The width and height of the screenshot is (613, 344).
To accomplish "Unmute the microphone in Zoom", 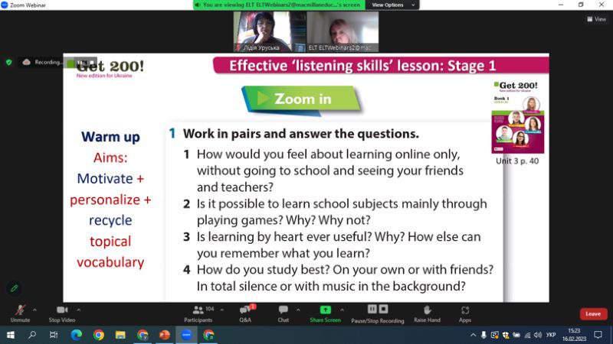I will pos(20,313).
